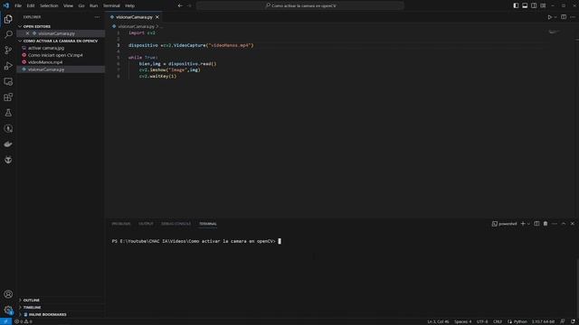Open Explorer Views and More Actions ellipsis
Screen dimensions: 579x325
97,17
